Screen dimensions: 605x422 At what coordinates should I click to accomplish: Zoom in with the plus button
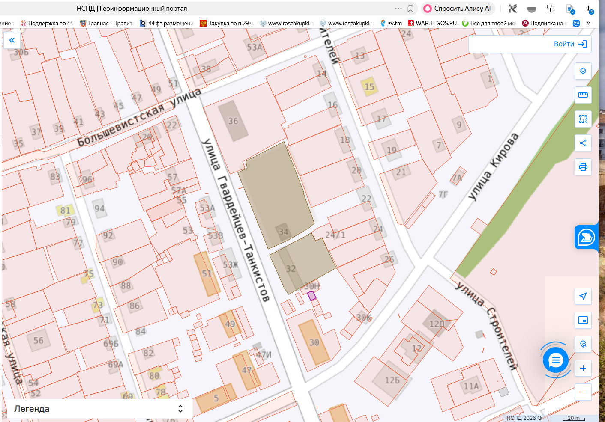(x=583, y=368)
